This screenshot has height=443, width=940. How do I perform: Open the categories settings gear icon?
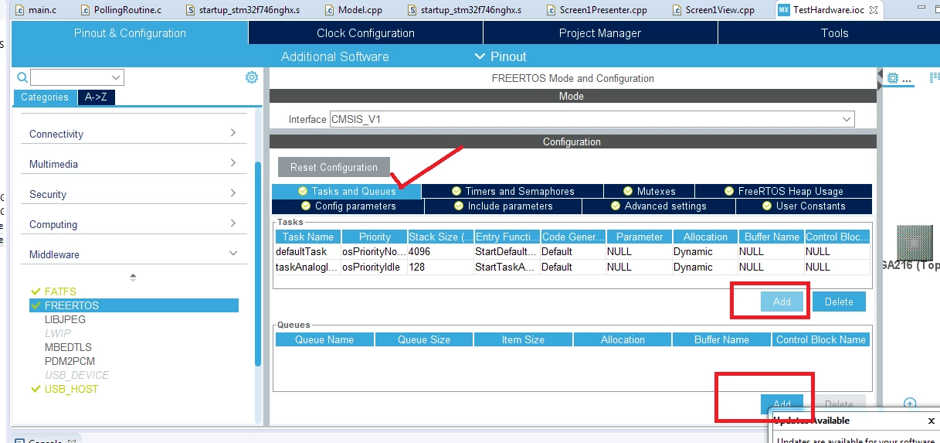click(251, 77)
